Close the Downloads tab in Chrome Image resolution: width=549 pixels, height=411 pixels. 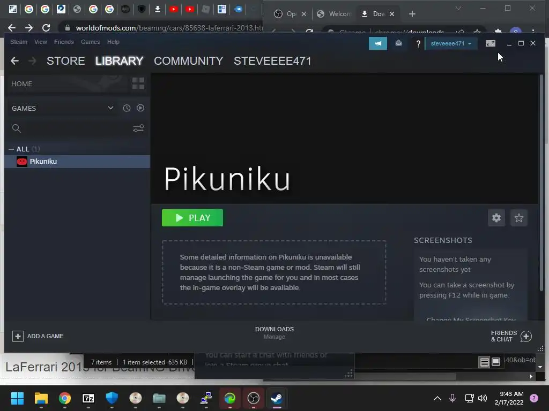click(x=392, y=14)
